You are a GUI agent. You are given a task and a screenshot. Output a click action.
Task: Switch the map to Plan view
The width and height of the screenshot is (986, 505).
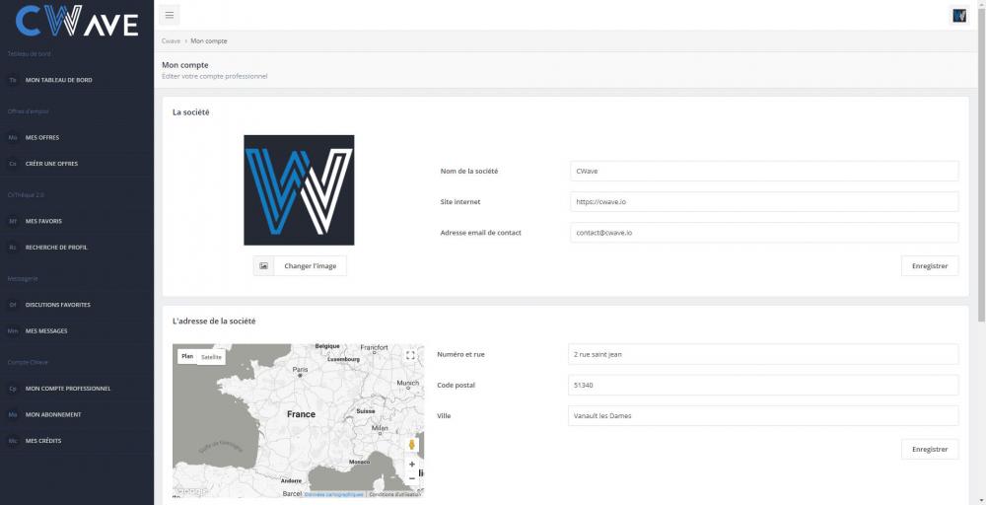pyautogui.click(x=187, y=357)
